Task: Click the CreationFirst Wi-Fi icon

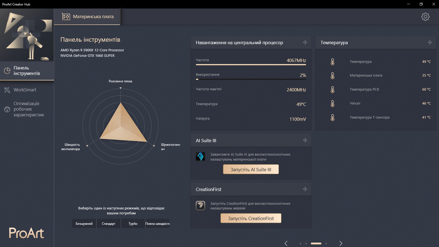Action: [201, 205]
